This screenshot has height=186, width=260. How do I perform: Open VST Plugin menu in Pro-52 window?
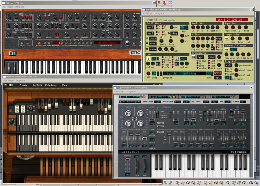pos(8,7)
